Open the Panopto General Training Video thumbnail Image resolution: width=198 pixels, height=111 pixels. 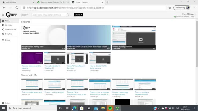[43, 37]
